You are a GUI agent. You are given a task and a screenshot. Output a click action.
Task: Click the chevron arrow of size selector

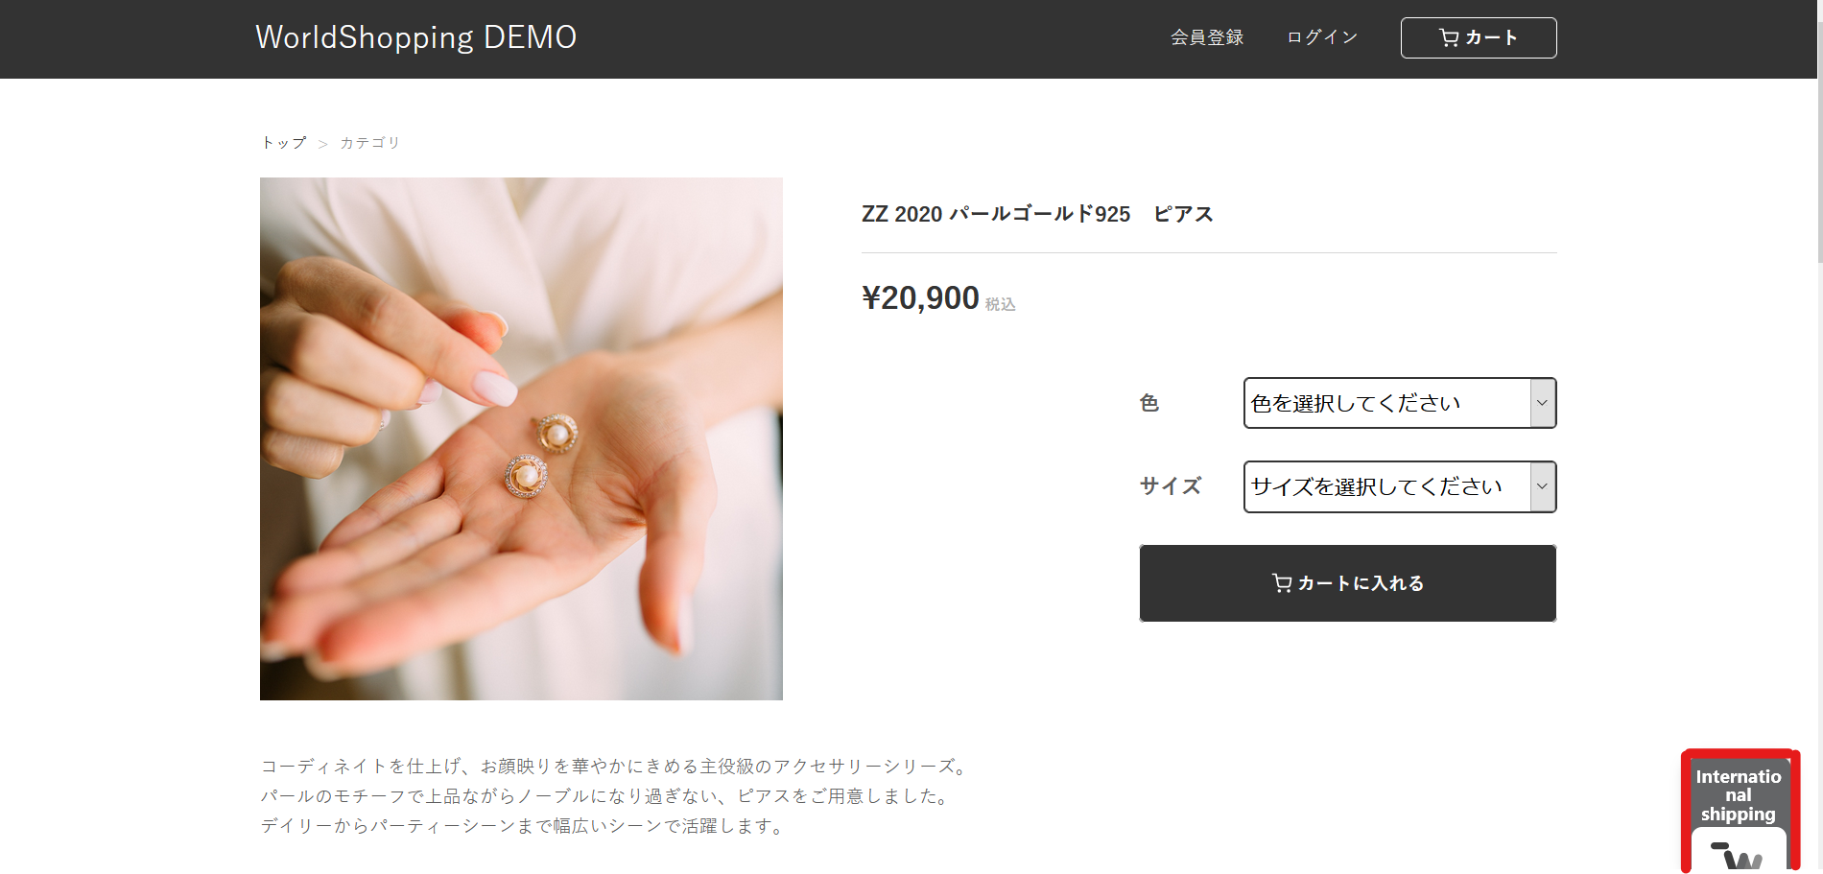pyautogui.click(x=1542, y=486)
